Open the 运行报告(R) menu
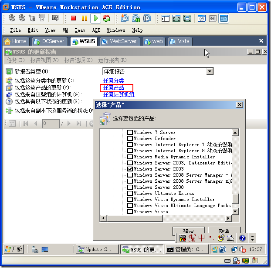The image size is (271, 268). [112, 60]
